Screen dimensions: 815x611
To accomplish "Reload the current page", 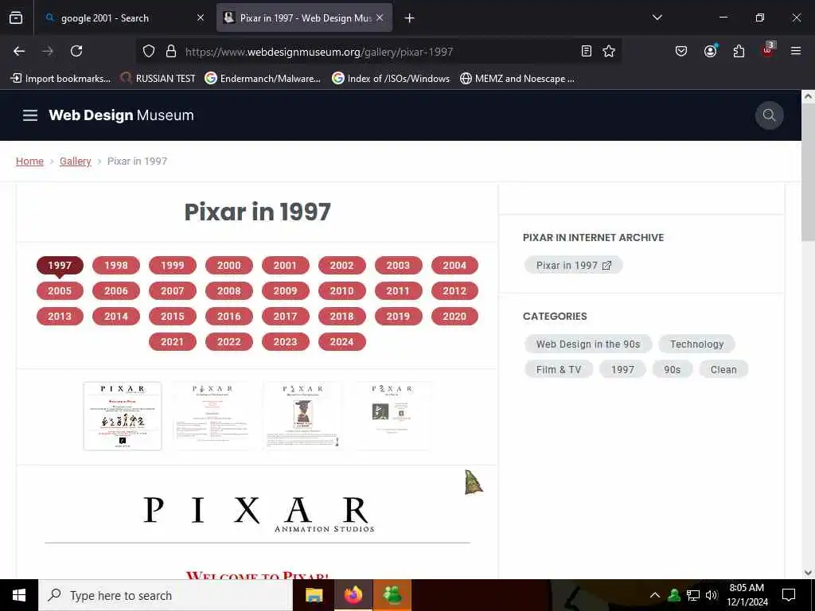I will tap(76, 51).
